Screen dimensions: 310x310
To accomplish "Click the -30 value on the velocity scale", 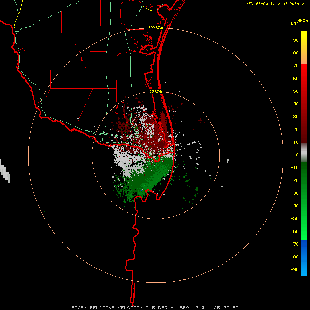I will coord(294,193).
